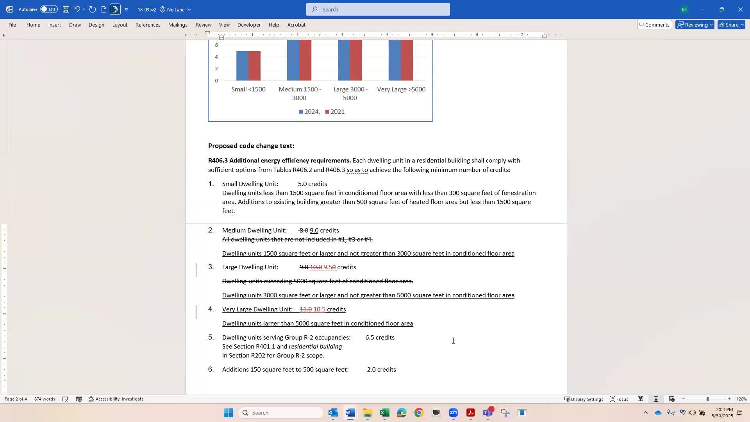Click the zoom slider handle
The width and height of the screenshot is (750, 422).
(x=707, y=399)
